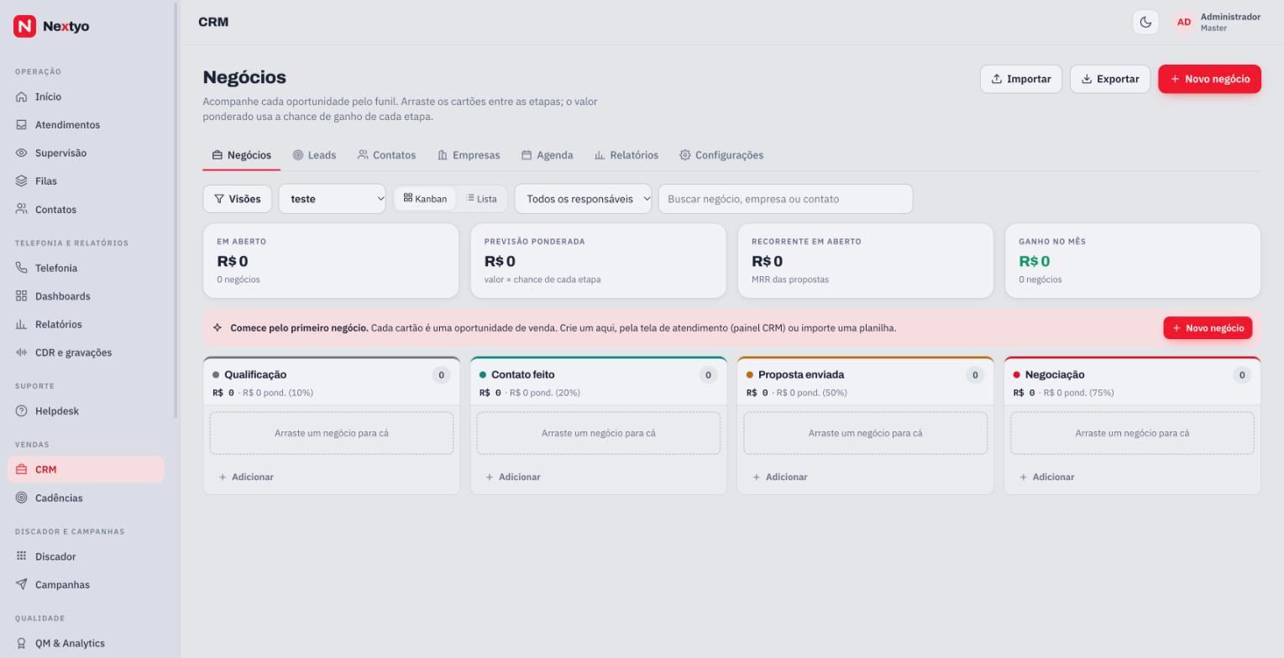
Task: Click the Nextyo logo icon
Action: pos(25,26)
